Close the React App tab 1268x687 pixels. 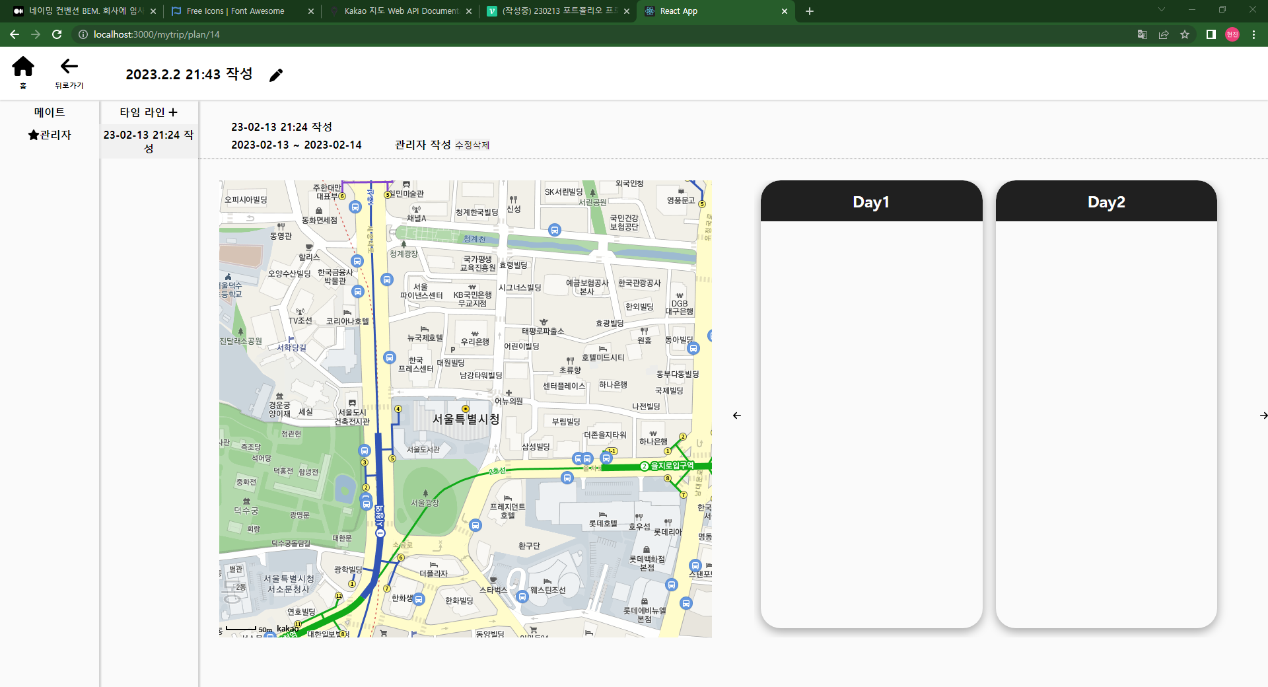pyautogui.click(x=785, y=11)
